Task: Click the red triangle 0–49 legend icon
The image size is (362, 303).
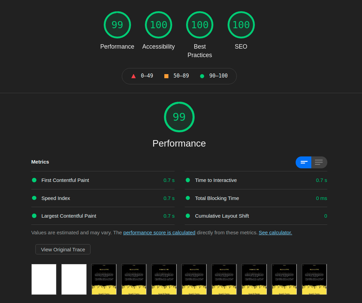Action: [133, 76]
